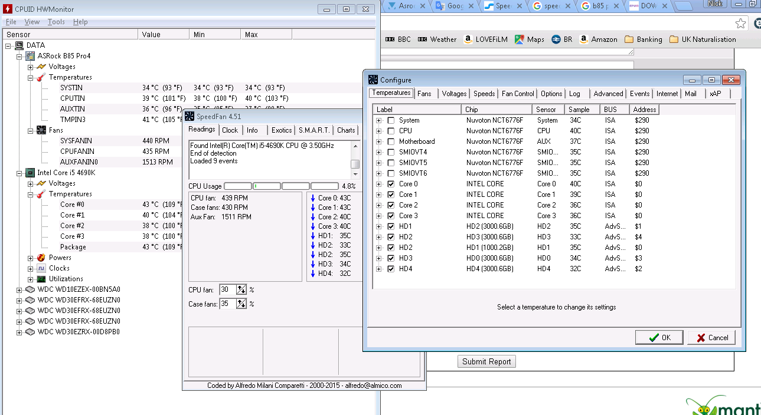Collapse the Fans node in HWMonitor
Screen dimensions: 761x415
point(30,130)
